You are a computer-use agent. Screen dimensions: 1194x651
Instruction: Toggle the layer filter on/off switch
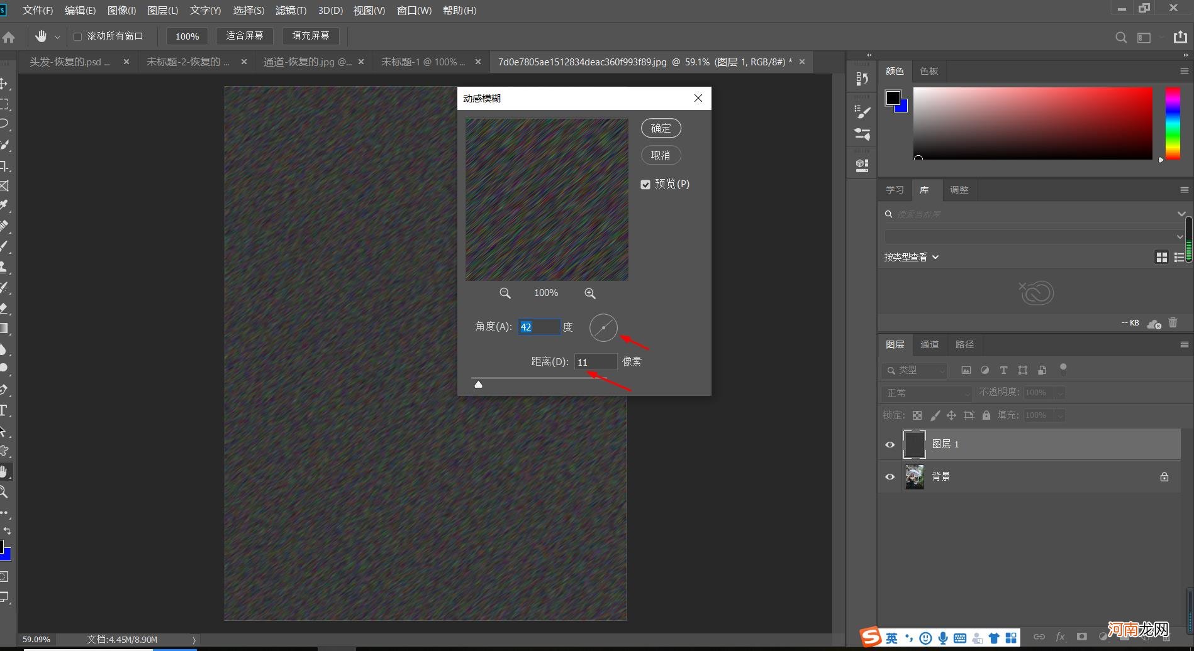(x=1063, y=369)
